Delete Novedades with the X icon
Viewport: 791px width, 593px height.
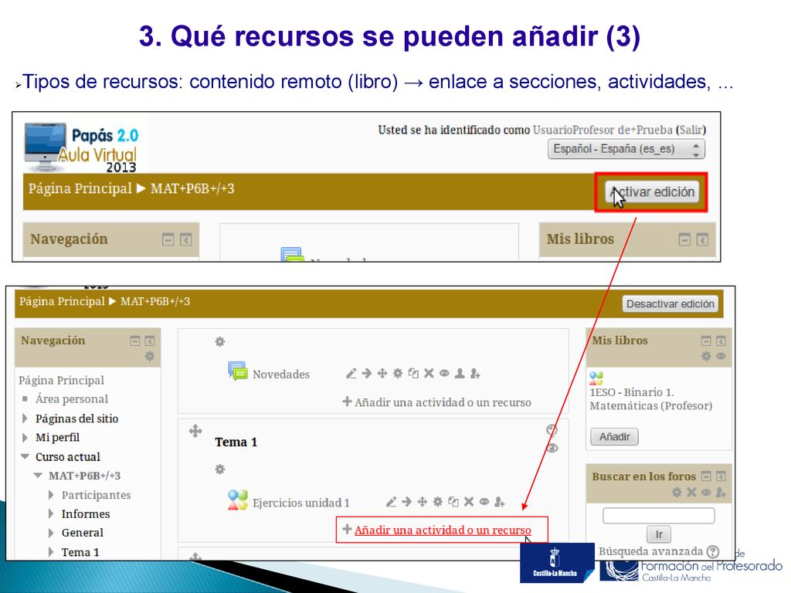point(429,373)
